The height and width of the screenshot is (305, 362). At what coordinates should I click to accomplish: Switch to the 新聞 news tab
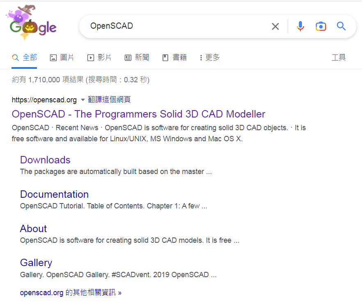(x=137, y=58)
